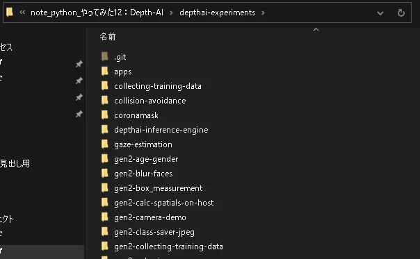Select the apps folder name
This screenshot has width=420, height=259.
coord(122,72)
